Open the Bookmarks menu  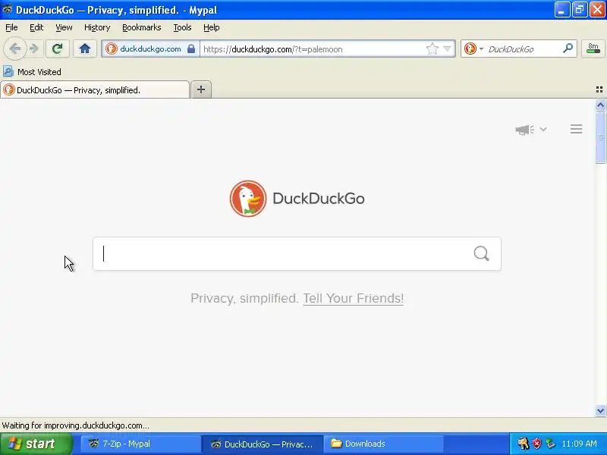coord(142,27)
